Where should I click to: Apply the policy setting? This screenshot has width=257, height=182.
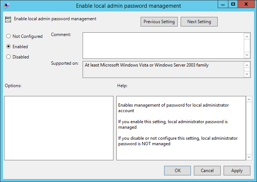[x=237, y=170]
